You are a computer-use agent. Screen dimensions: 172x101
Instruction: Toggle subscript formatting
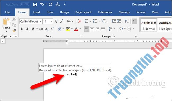pos(47,29)
